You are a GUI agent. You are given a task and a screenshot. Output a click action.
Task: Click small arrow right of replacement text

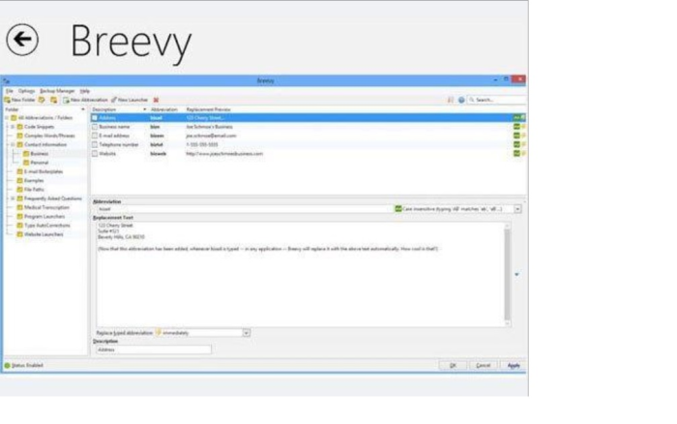click(516, 275)
